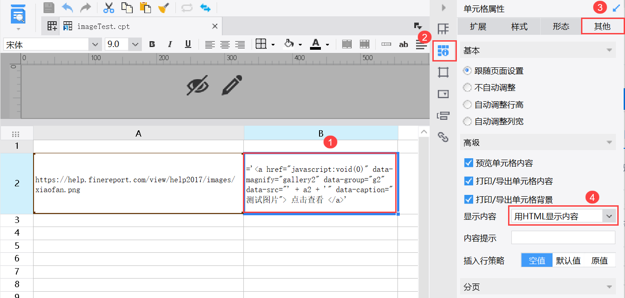Align cell text right
This screenshot has height=298, width=625.
pyautogui.click(x=240, y=44)
